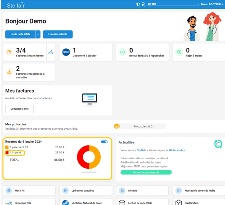Open the SCOR Document à ajouter icon

pos(66,52)
